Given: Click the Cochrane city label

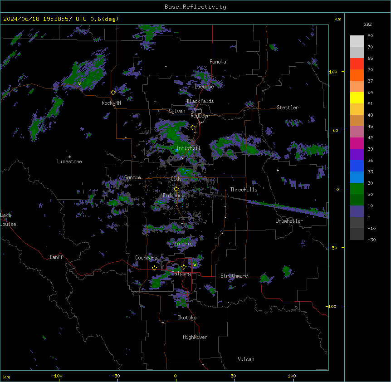Looking at the screenshot, I should click(146, 258).
